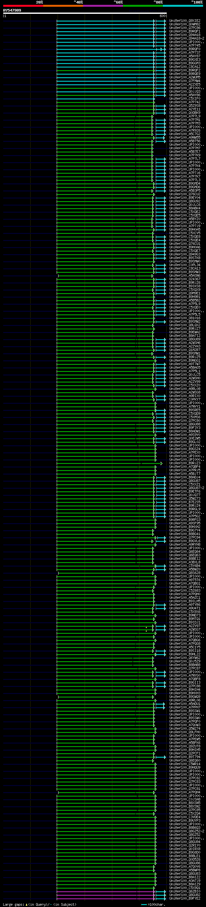The image size is (206, 907).
Task: Select label UniRef100_Q5W273
Action: point(185,498)
